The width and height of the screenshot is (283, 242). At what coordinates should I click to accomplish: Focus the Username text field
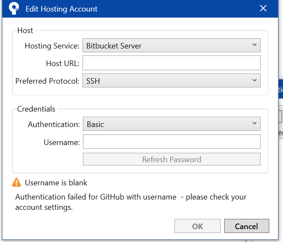click(172, 142)
